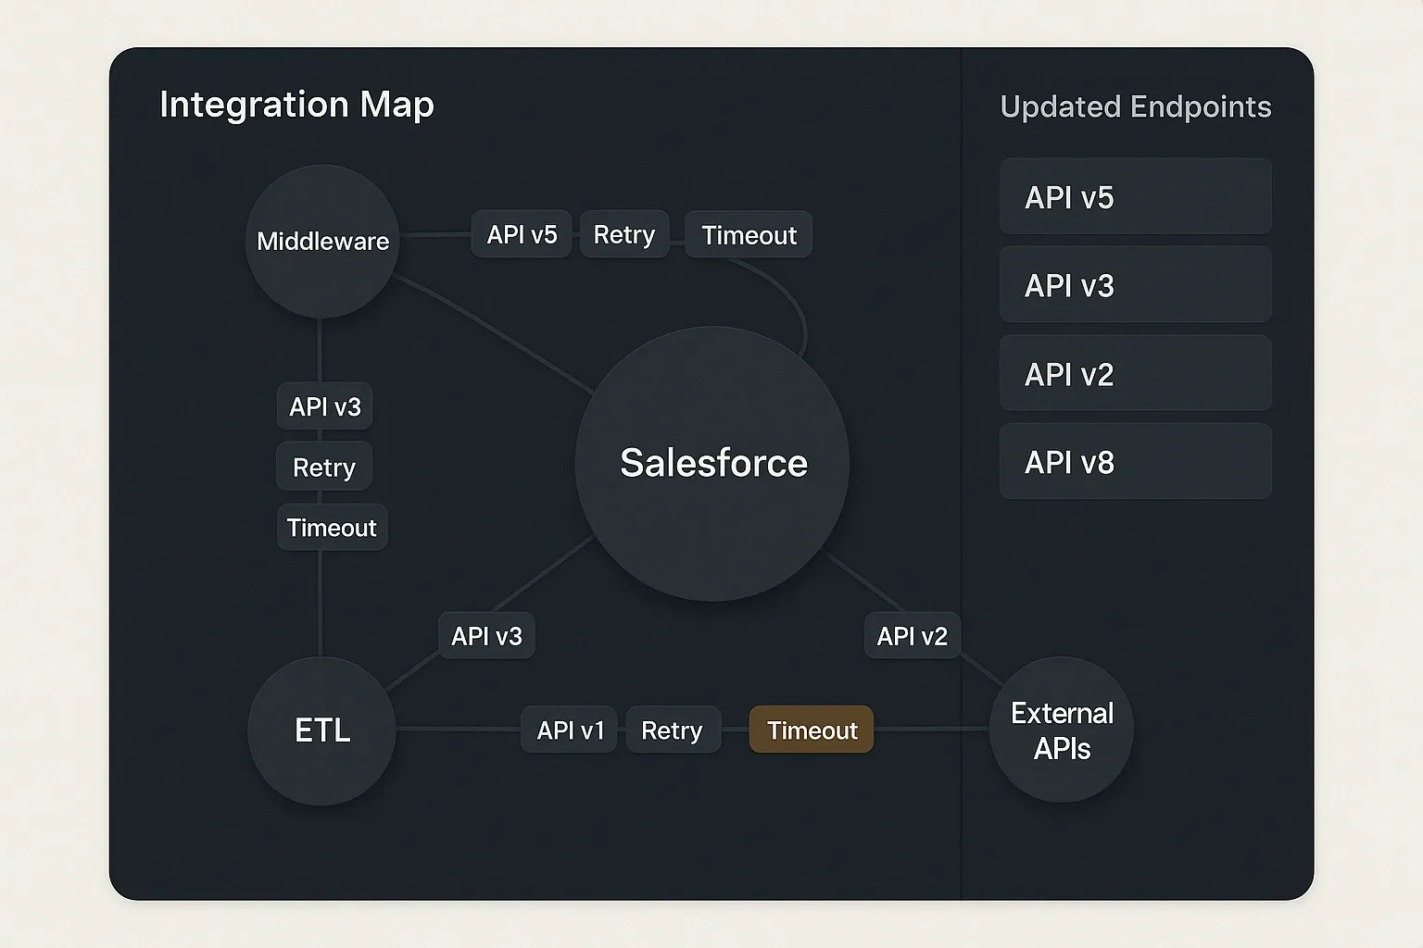Click the API v2 badge near External APIs
1423x948 pixels.
912,636
